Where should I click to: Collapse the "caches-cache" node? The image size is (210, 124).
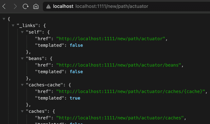[22, 85]
